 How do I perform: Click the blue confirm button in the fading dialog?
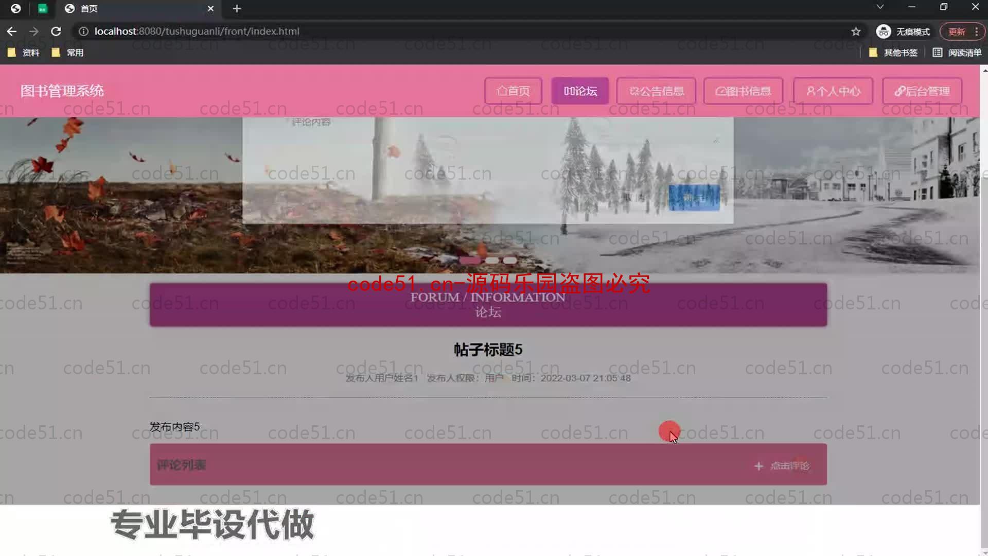pyautogui.click(x=694, y=198)
